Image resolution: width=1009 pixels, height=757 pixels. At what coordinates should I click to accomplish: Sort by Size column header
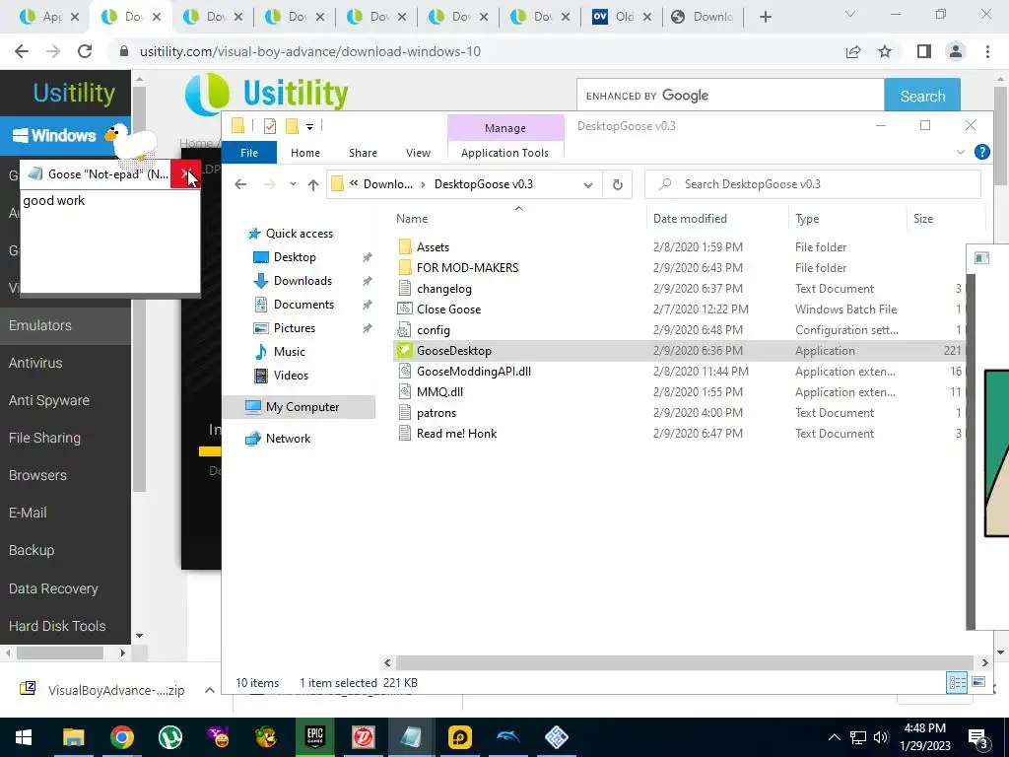click(x=922, y=219)
